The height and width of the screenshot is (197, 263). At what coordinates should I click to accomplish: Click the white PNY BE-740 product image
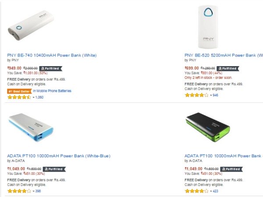30,28
